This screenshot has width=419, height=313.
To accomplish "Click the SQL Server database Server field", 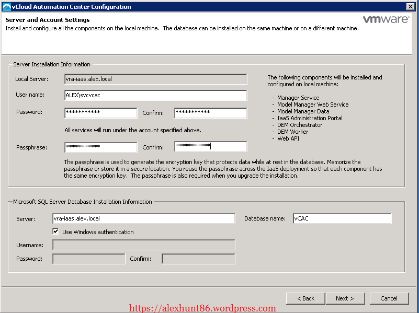I will pyautogui.click(x=144, y=218).
